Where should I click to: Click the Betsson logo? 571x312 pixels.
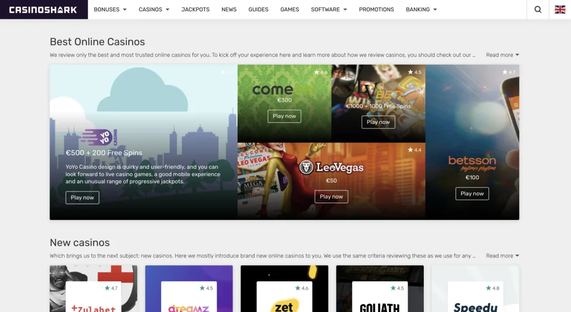coord(472,163)
